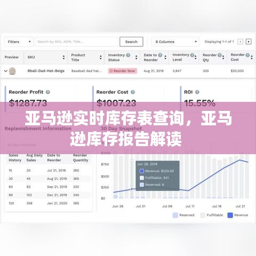Click the Search button

point(131,42)
